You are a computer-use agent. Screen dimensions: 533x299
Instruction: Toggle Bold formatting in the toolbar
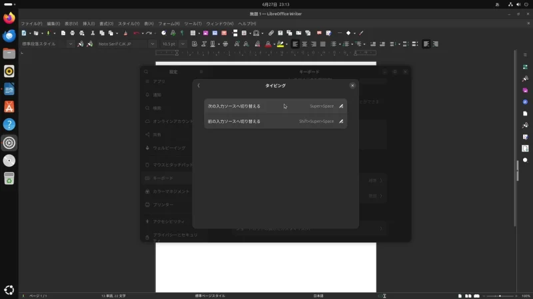point(195,44)
